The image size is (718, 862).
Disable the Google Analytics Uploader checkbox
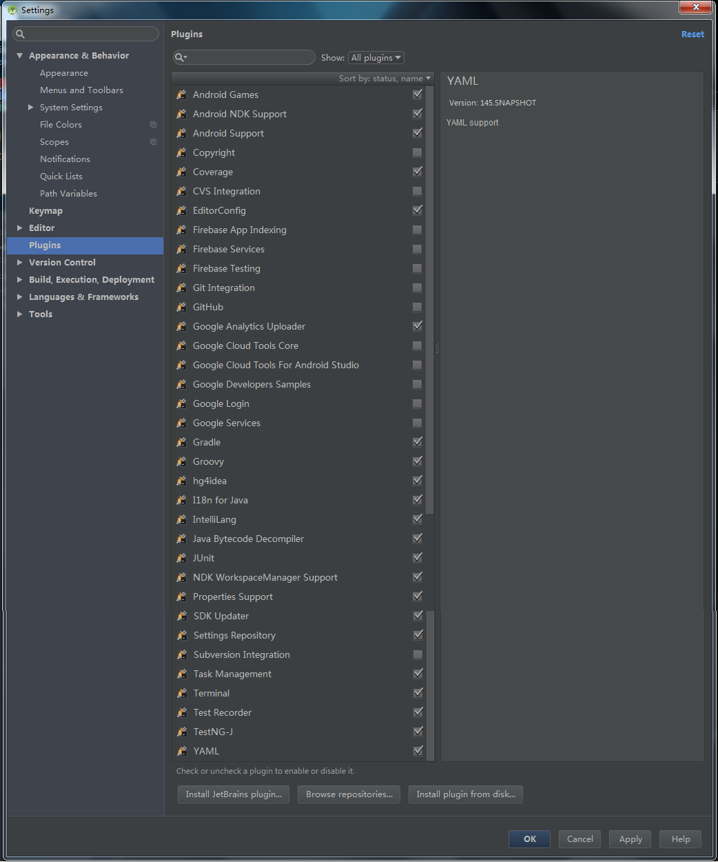(x=418, y=326)
